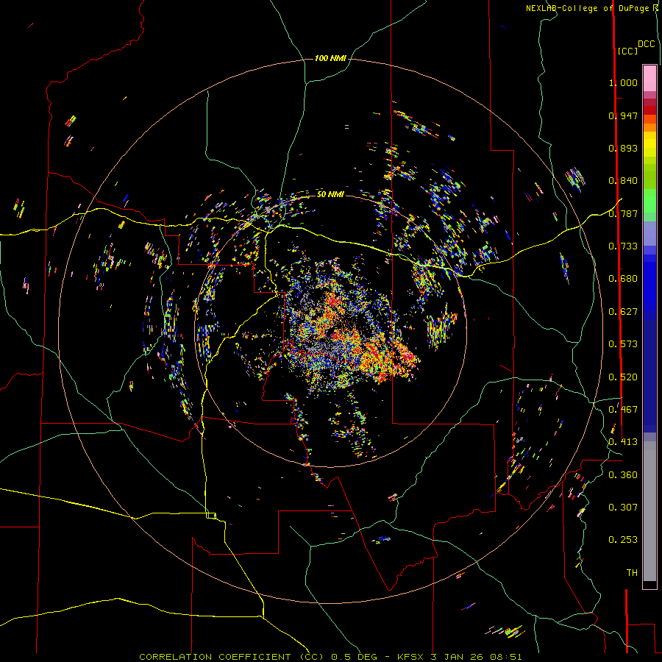Pick the bright green segment of color bar
Screen dimensions: 662x662
point(649,201)
